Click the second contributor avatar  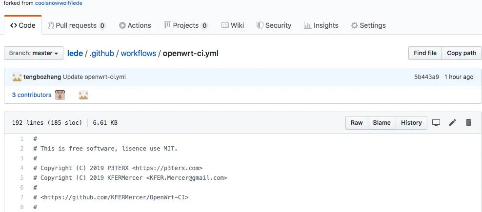(x=83, y=95)
